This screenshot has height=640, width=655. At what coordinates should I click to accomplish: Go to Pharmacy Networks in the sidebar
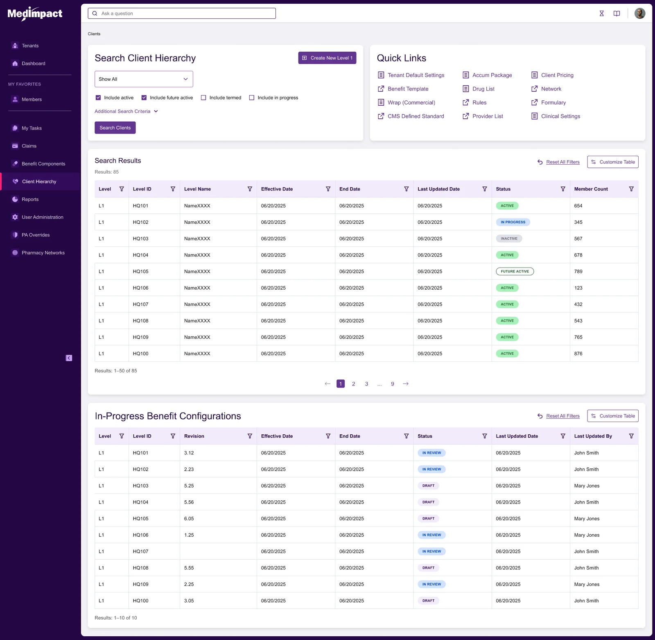(x=43, y=253)
